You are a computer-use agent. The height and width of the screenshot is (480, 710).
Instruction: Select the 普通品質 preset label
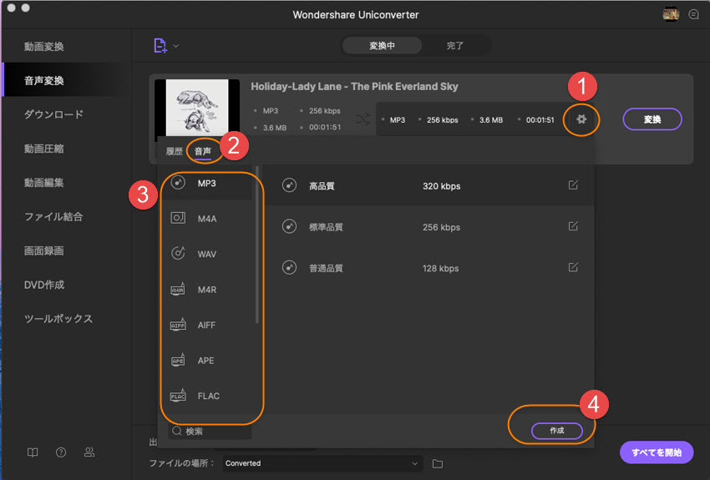326,268
